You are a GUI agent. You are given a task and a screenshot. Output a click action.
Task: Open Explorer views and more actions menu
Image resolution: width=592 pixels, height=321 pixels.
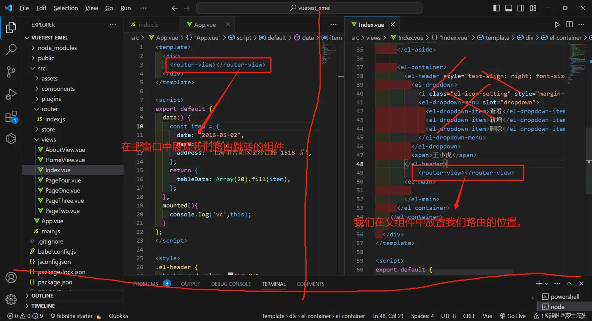tap(113, 25)
